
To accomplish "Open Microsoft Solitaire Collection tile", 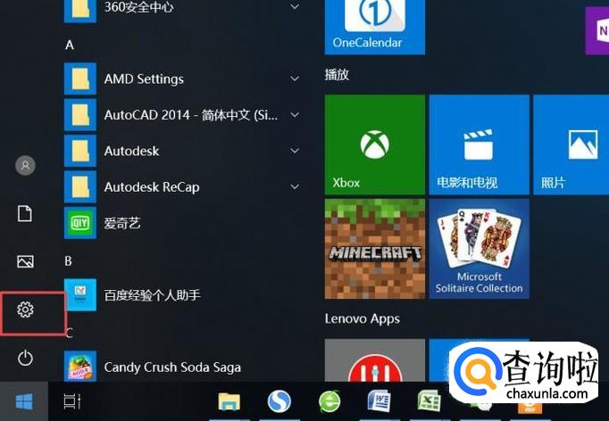I will pos(479,249).
